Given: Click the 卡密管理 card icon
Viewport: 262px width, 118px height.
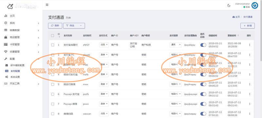Looking at the screenshot, I should pos(6,45).
